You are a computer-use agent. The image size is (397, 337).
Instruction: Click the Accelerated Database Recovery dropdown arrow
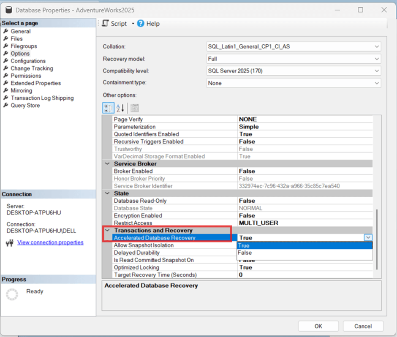[368, 237]
